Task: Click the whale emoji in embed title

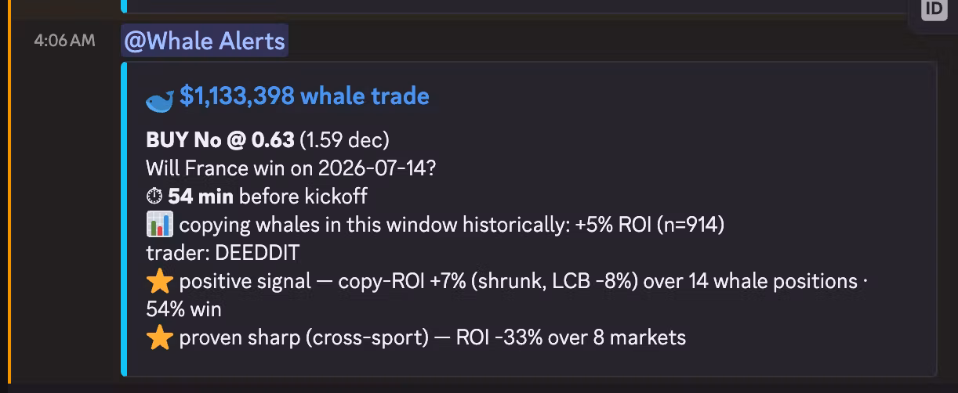Action: [160, 99]
